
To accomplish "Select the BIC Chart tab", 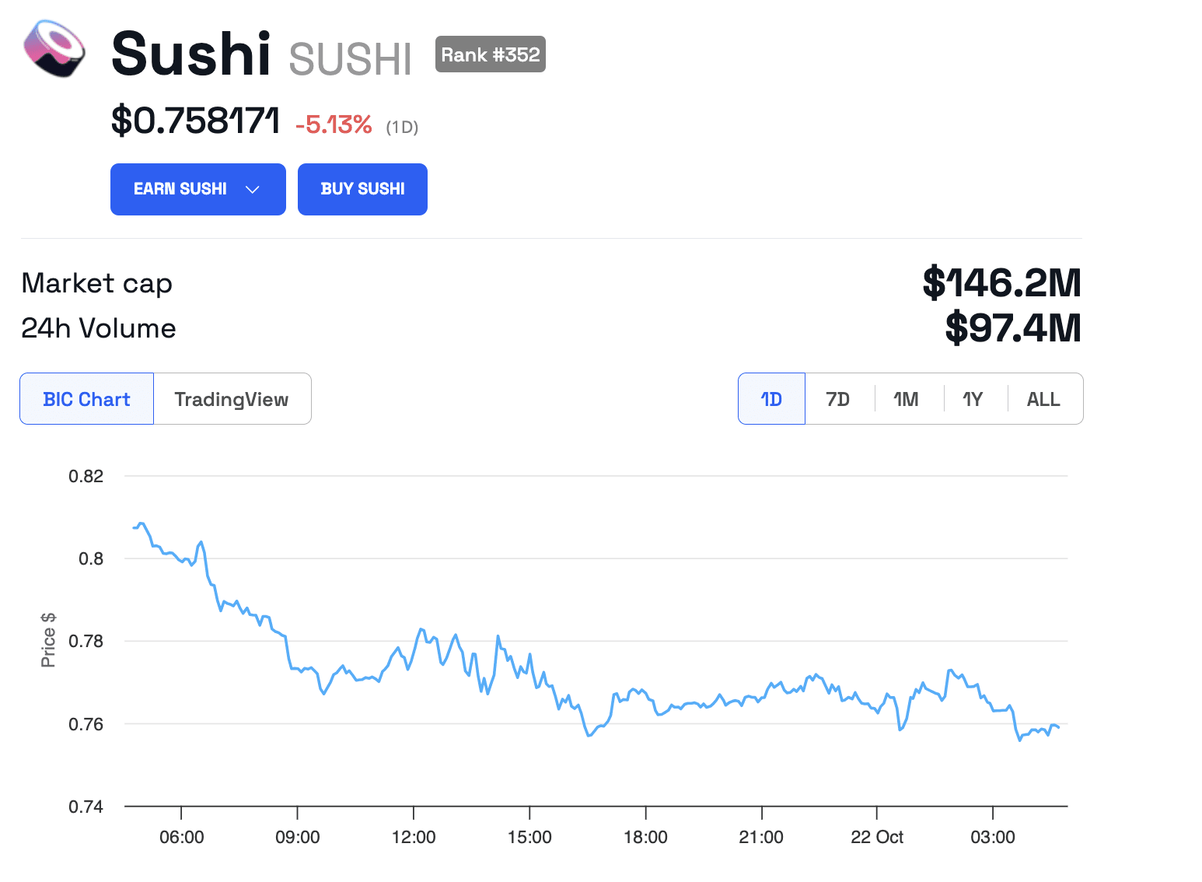I will [86, 398].
